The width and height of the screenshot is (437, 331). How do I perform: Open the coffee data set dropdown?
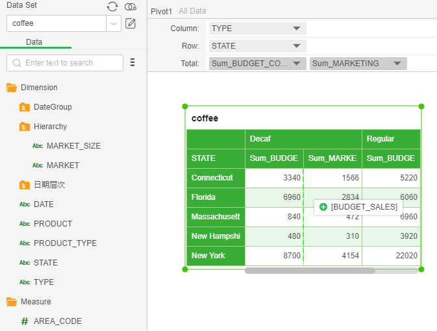(114, 24)
